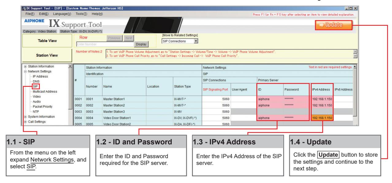Click the Master Station2 name cell

coord(124,105)
